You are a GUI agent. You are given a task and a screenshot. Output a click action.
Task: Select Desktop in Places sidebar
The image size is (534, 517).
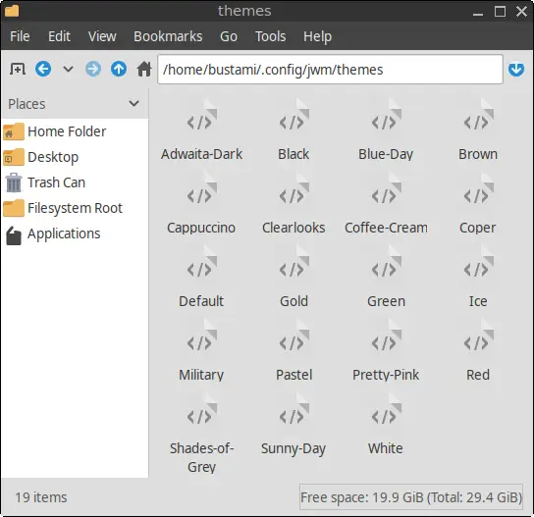point(75,157)
